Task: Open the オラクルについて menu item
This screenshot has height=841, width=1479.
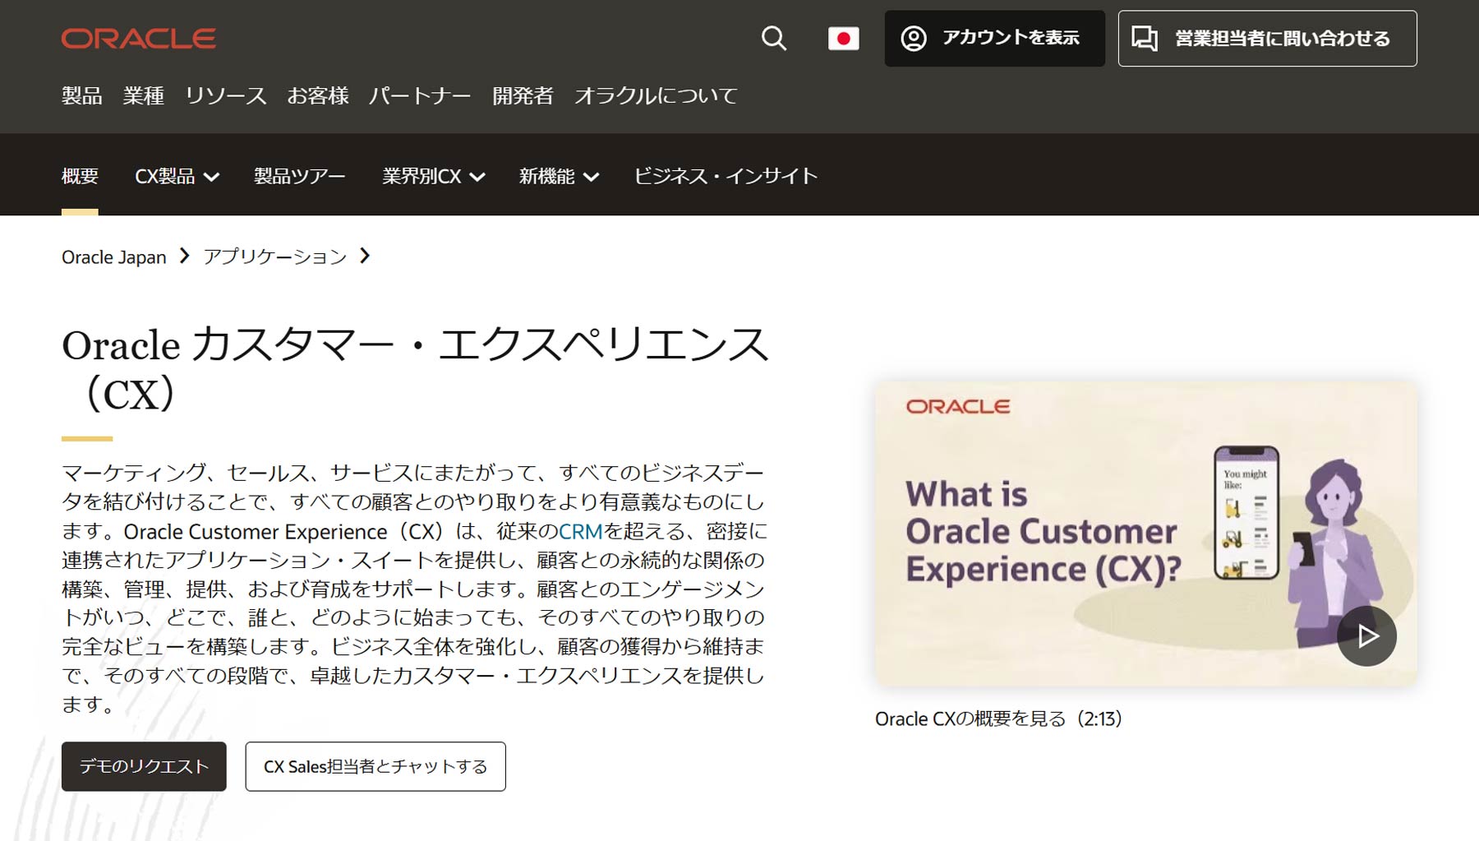Action: click(x=656, y=96)
